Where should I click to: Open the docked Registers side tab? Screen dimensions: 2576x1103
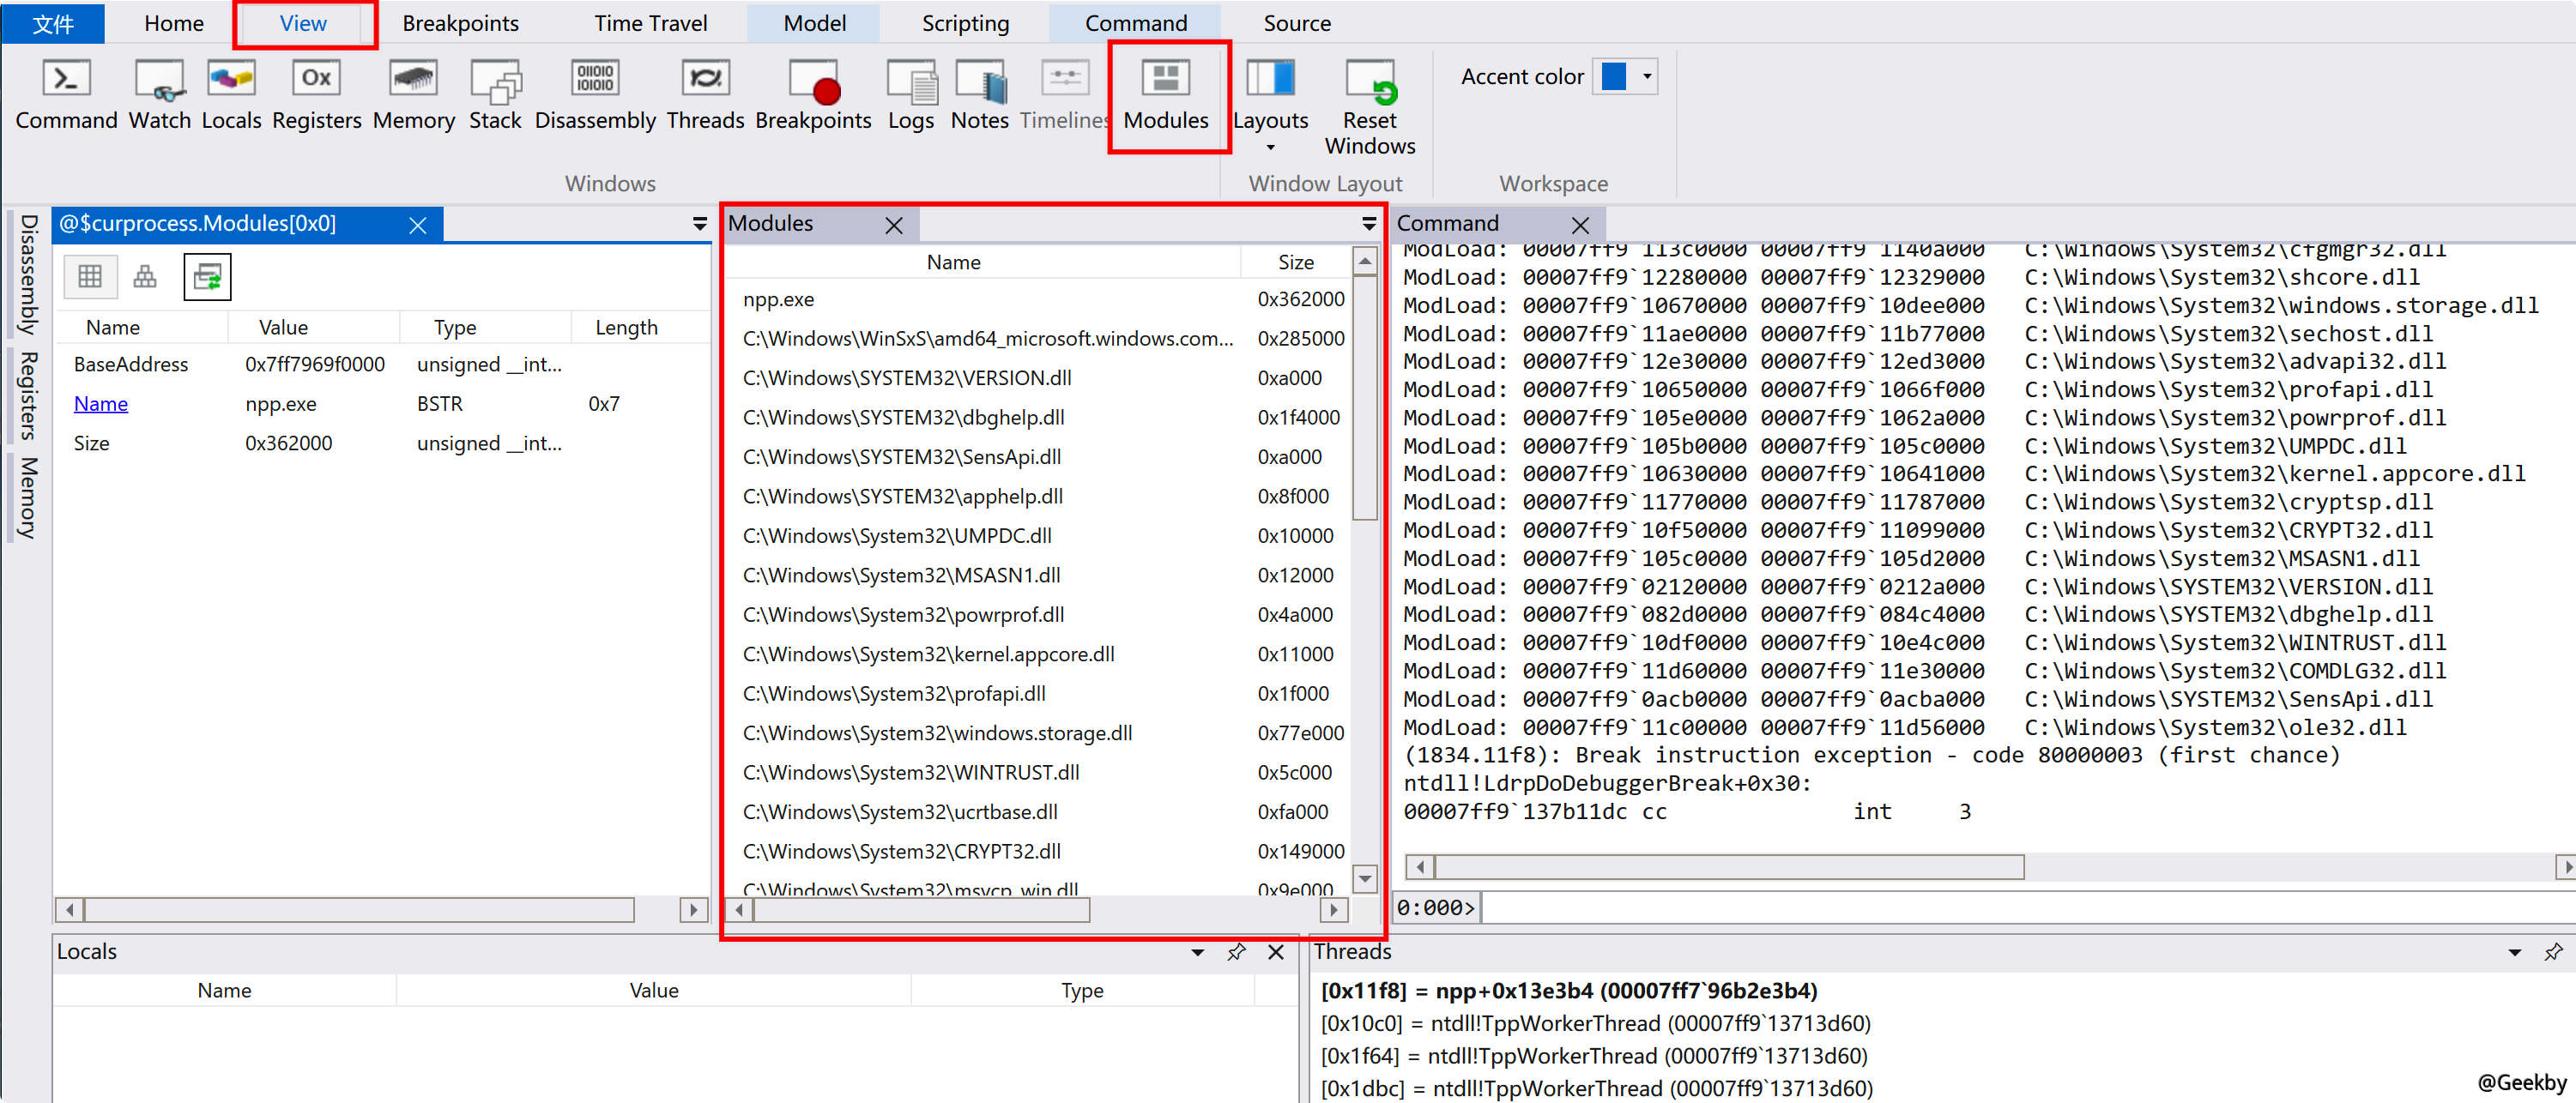28,396
